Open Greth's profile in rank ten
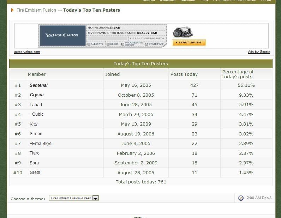Viewport: 281px width, 218px height. coord(35,172)
